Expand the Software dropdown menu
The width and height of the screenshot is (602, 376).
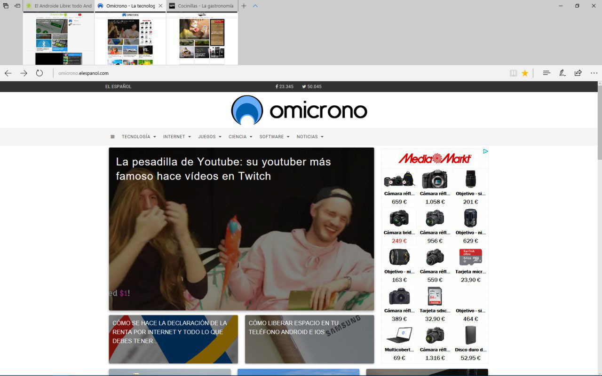click(274, 137)
